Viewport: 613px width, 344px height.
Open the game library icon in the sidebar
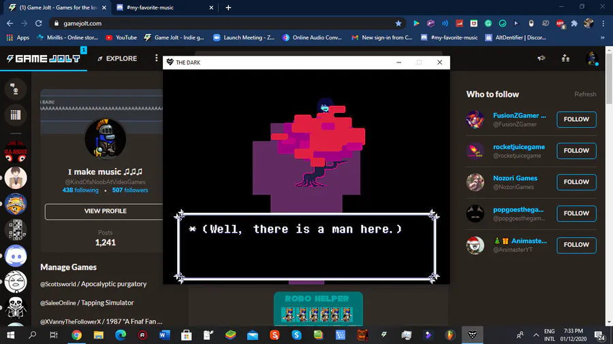click(x=15, y=115)
